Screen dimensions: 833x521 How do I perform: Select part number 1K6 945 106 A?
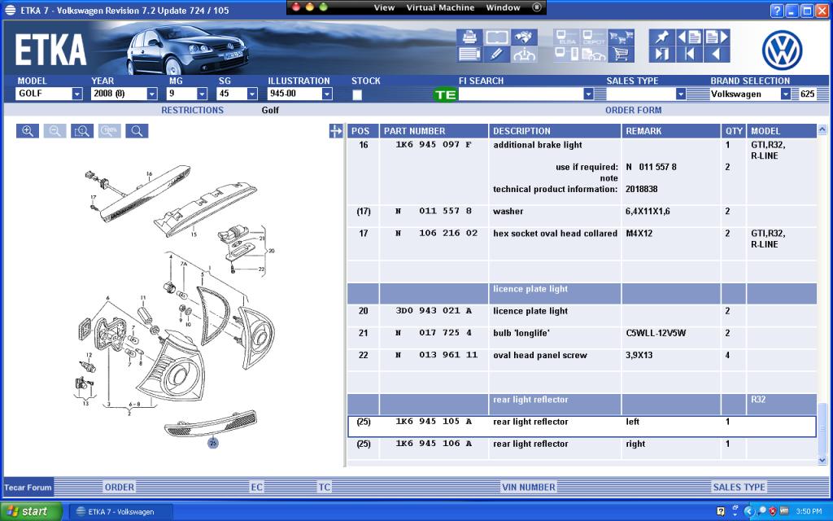coord(434,444)
